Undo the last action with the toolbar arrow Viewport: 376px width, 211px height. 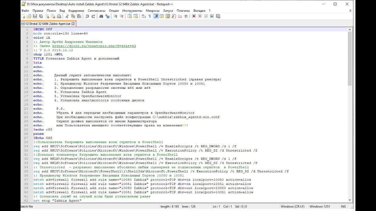(x=87, y=16)
